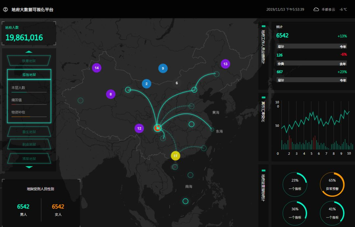355x227 pixels.
Task: Collapse the expanded 孤独地狱 panel header
Action: point(29,75)
